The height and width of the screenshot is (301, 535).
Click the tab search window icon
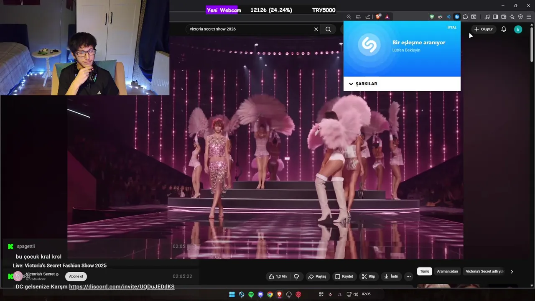(x=474, y=17)
